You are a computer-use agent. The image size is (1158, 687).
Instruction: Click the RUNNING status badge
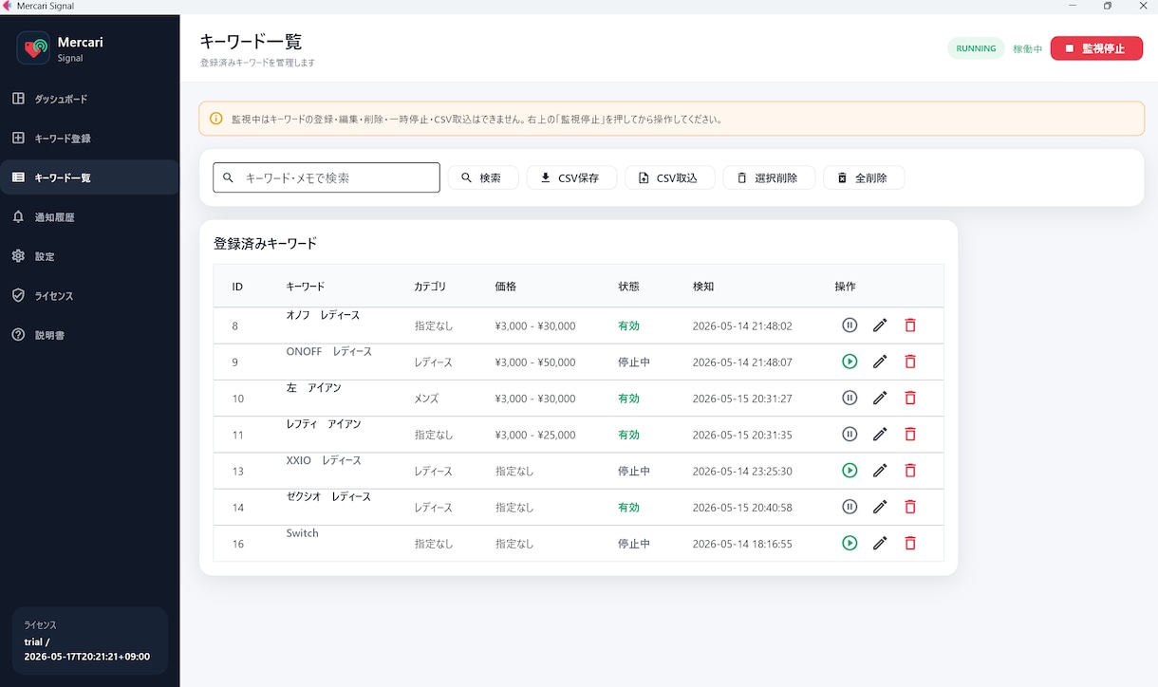tap(976, 48)
